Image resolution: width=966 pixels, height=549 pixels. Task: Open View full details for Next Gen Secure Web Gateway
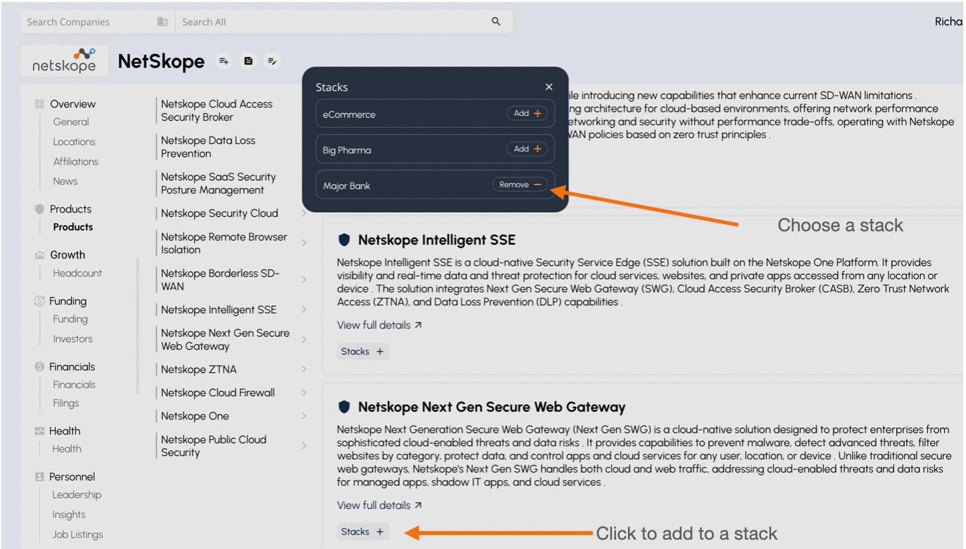pos(379,505)
